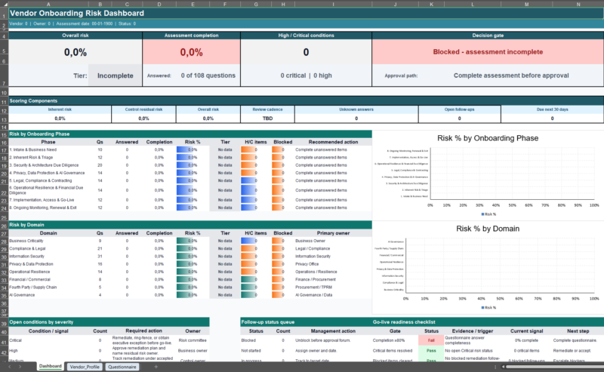604x372 pixels.
Task: Click 'Unknown answers' label cell
Action: (356, 109)
